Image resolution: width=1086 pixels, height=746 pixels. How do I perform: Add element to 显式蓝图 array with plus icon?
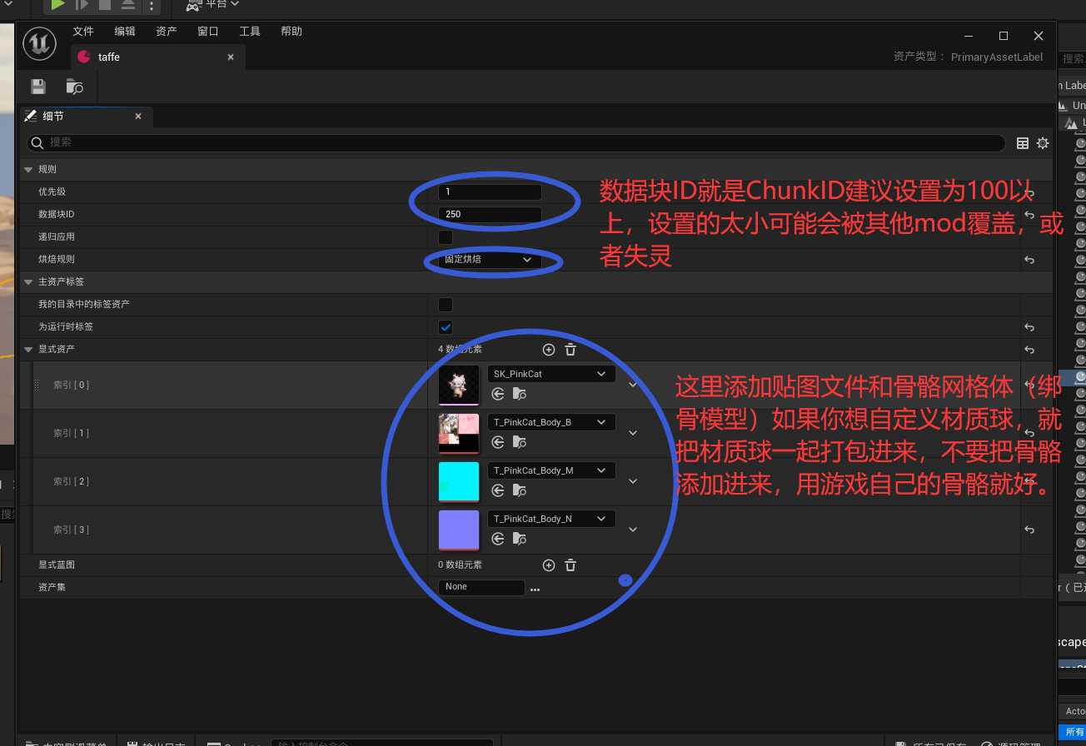pos(548,565)
